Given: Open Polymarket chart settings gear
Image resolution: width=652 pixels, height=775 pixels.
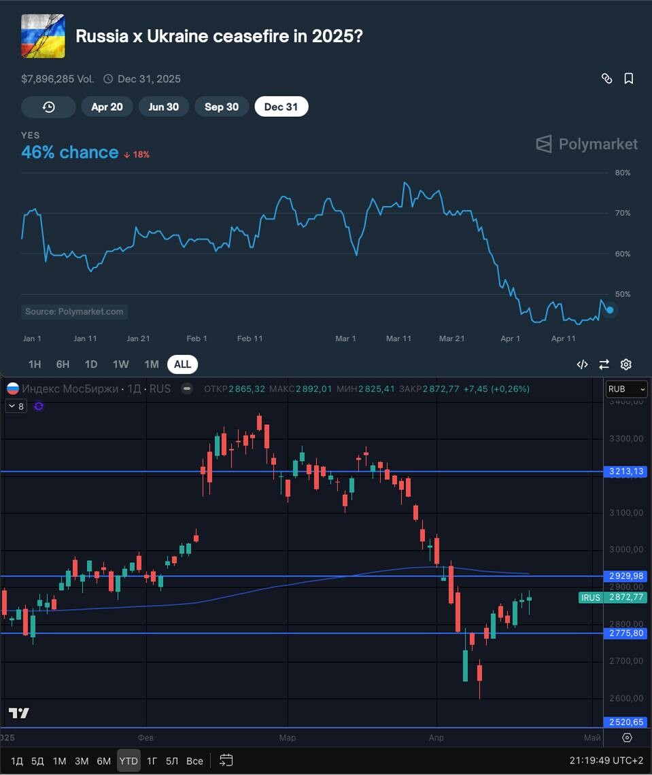Looking at the screenshot, I should tap(626, 364).
